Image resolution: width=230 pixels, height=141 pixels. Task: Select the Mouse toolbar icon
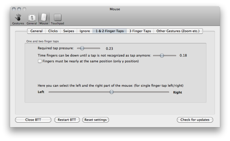point(44,18)
